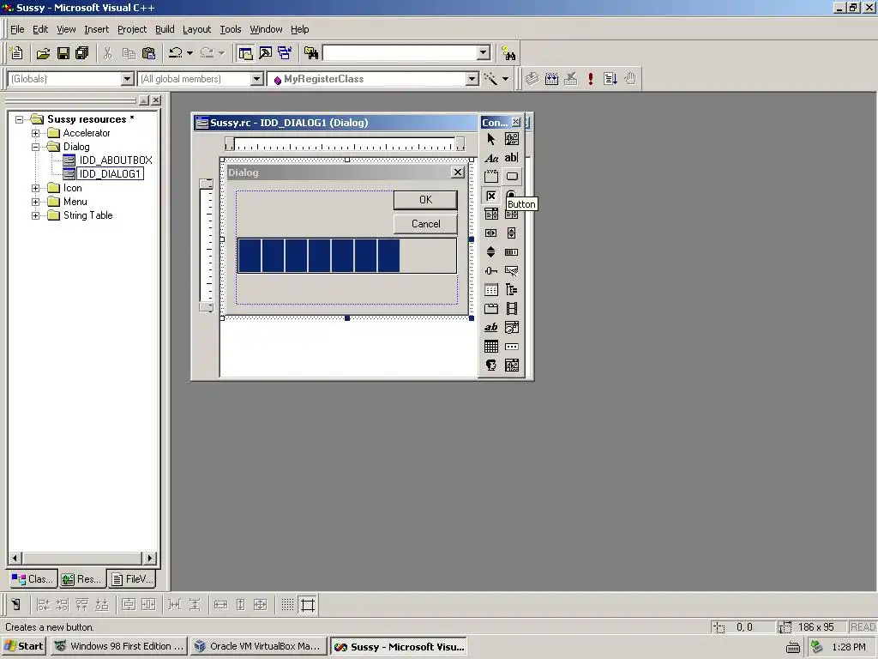Expand the Menu folder

click(x=36, y=202)
